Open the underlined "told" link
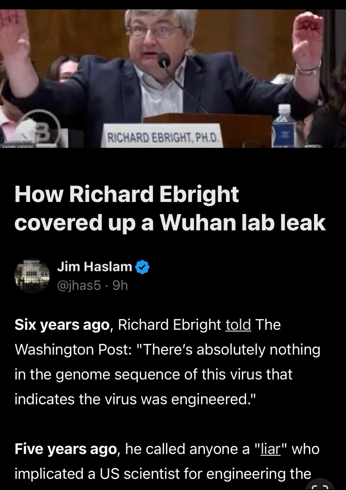This screenshot has width=346, height=490. (238, 325)
